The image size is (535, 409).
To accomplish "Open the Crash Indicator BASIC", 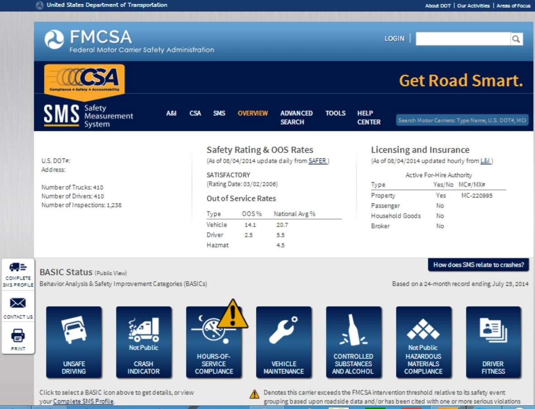I will click(x=144, y=340).
